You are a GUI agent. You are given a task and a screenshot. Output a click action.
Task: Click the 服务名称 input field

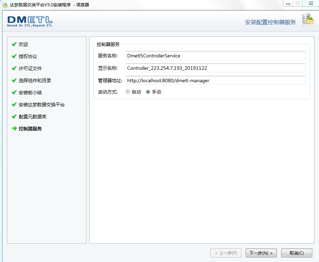216,56
